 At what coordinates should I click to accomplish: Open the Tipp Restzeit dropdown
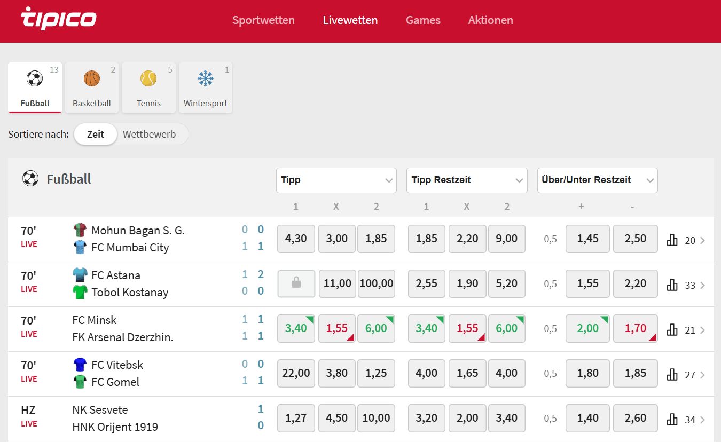[467, 180]
